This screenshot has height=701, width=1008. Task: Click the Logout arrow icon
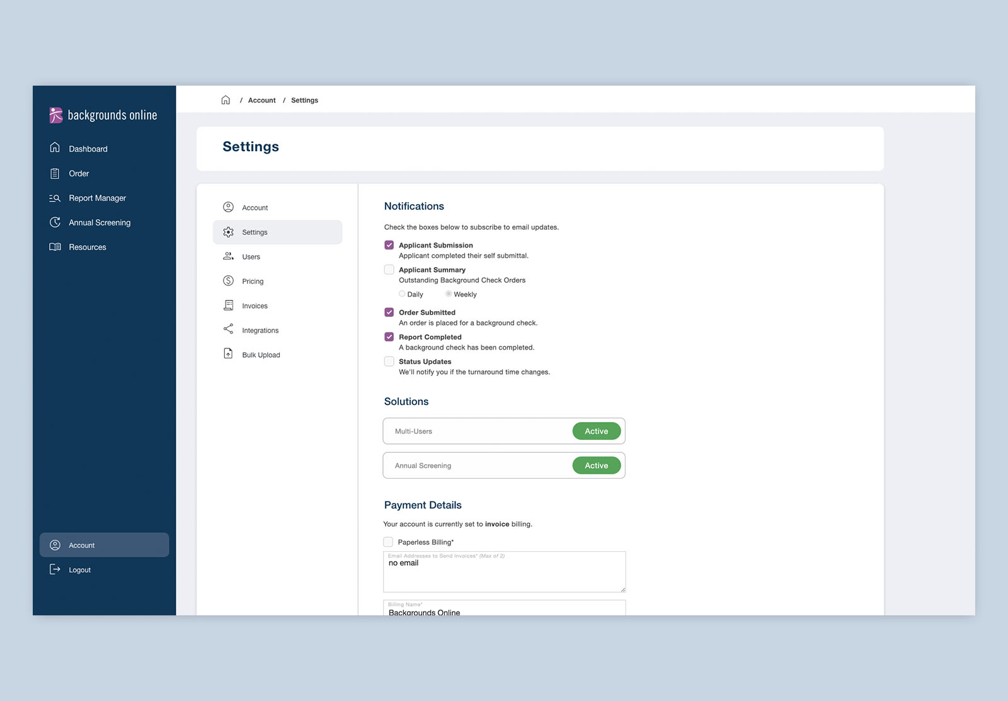(x=55, y=569)
